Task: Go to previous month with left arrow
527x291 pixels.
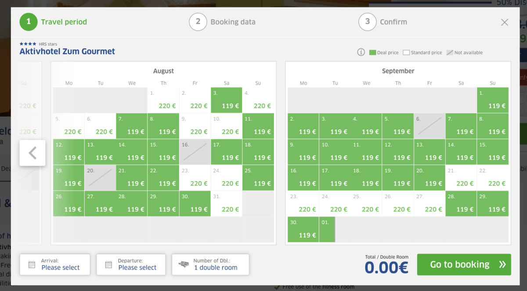Action: click(x=32, y=153)
